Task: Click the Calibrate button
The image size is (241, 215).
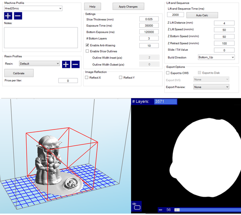Action: 19,73
